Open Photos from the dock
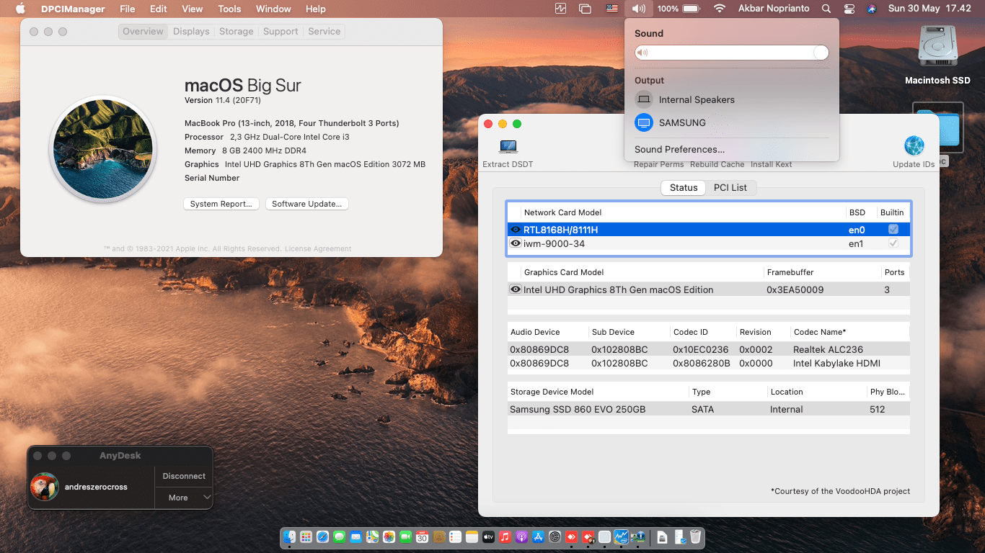Image resolution: width=985 pixels, height=553 pixels. 389,537
